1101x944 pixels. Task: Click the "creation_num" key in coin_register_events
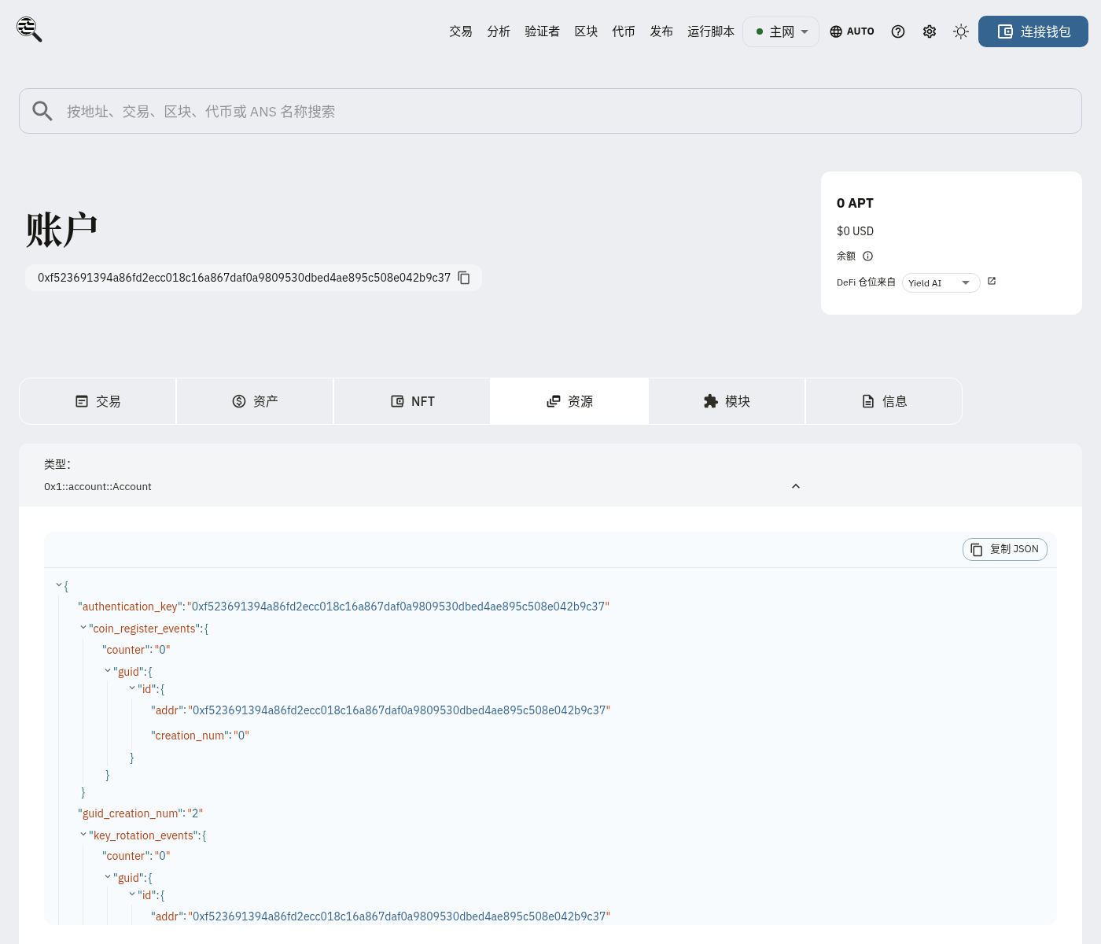(x=190, y=736)
